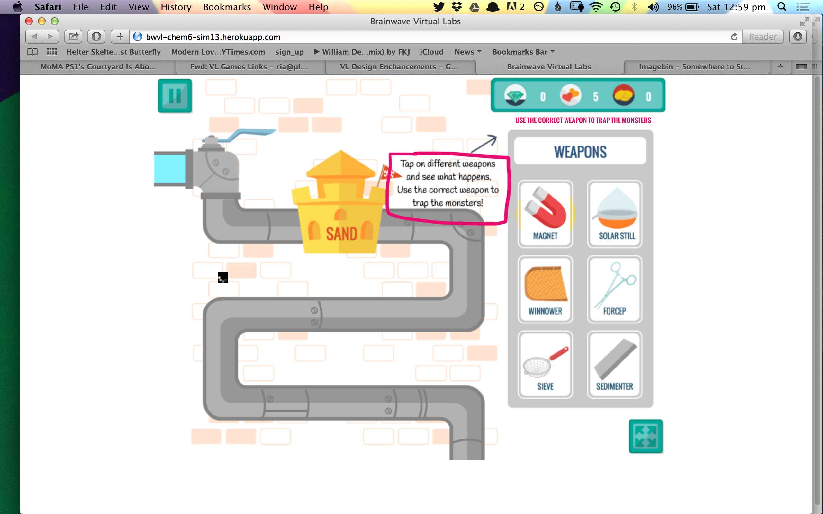The height and width of the screenshot is (514, 823).
Task: Click the diamond gems score icon
Action: pyautogui.click(x=515, y=95)
